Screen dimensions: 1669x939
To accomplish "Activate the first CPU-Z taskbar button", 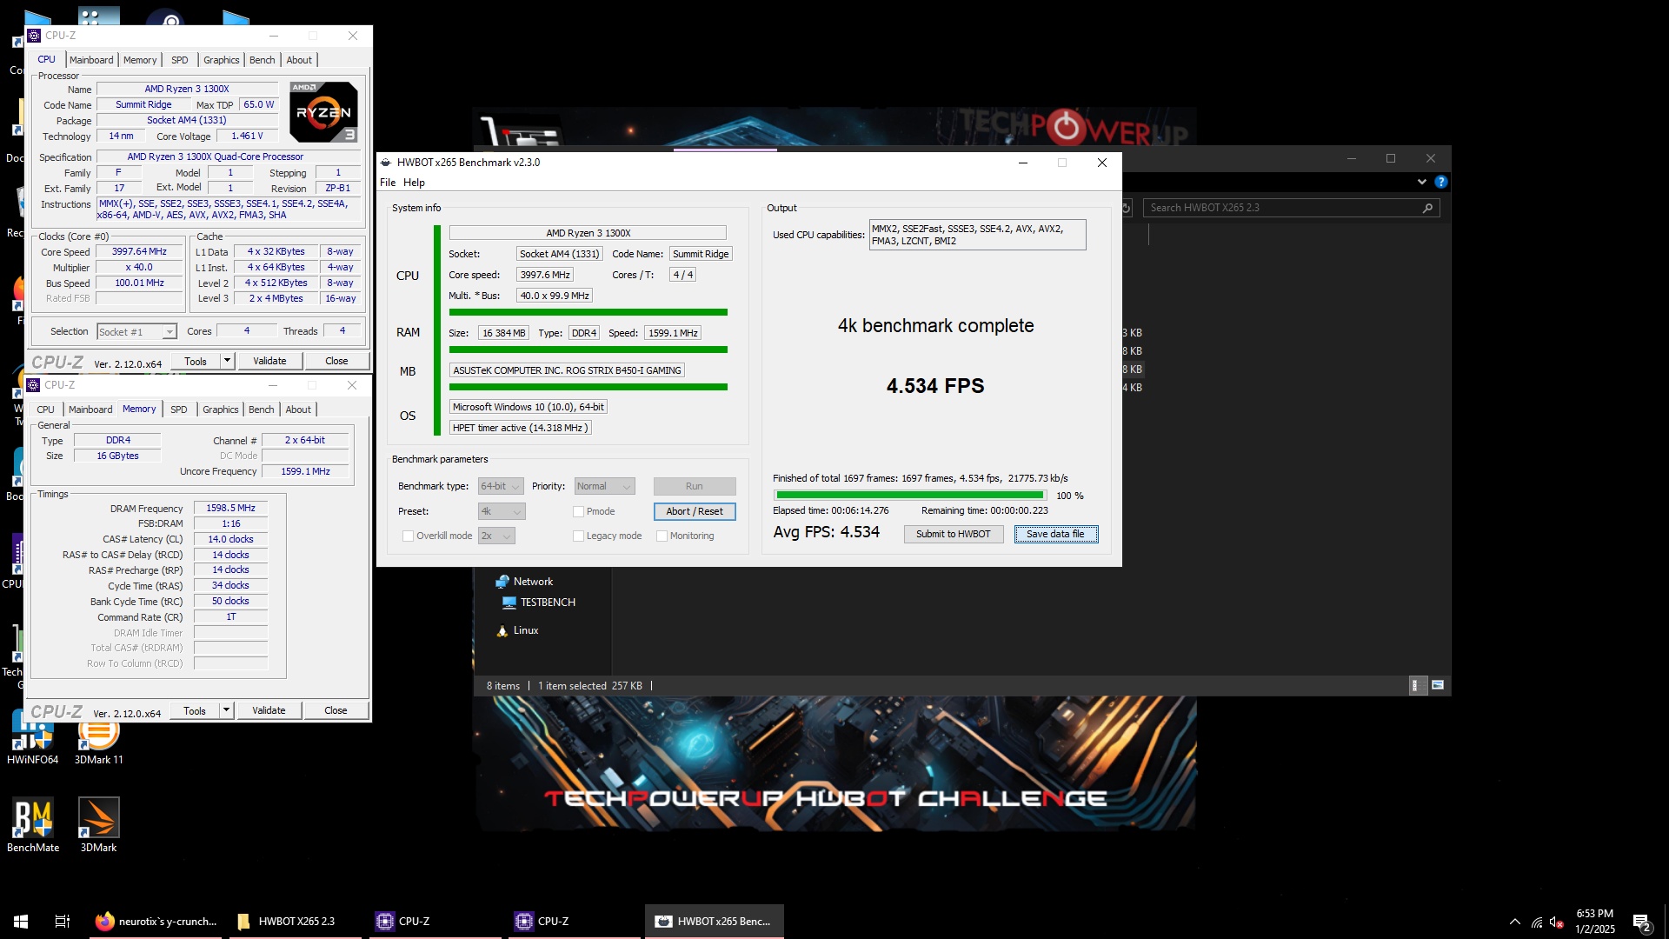I will pyautogui.click(x=435, y=922).
